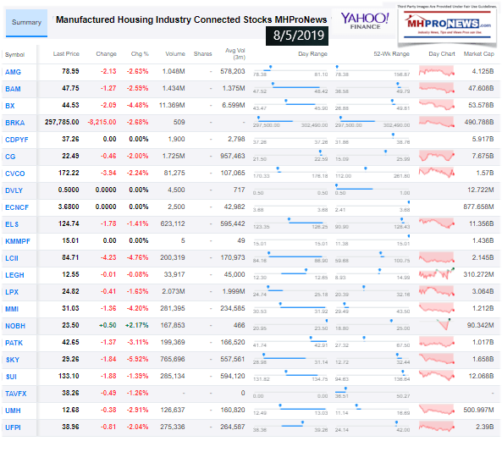The width and height of the screenshot is (502, 452).
Task: Open the SUI ticker link
Action: point(11,378)
